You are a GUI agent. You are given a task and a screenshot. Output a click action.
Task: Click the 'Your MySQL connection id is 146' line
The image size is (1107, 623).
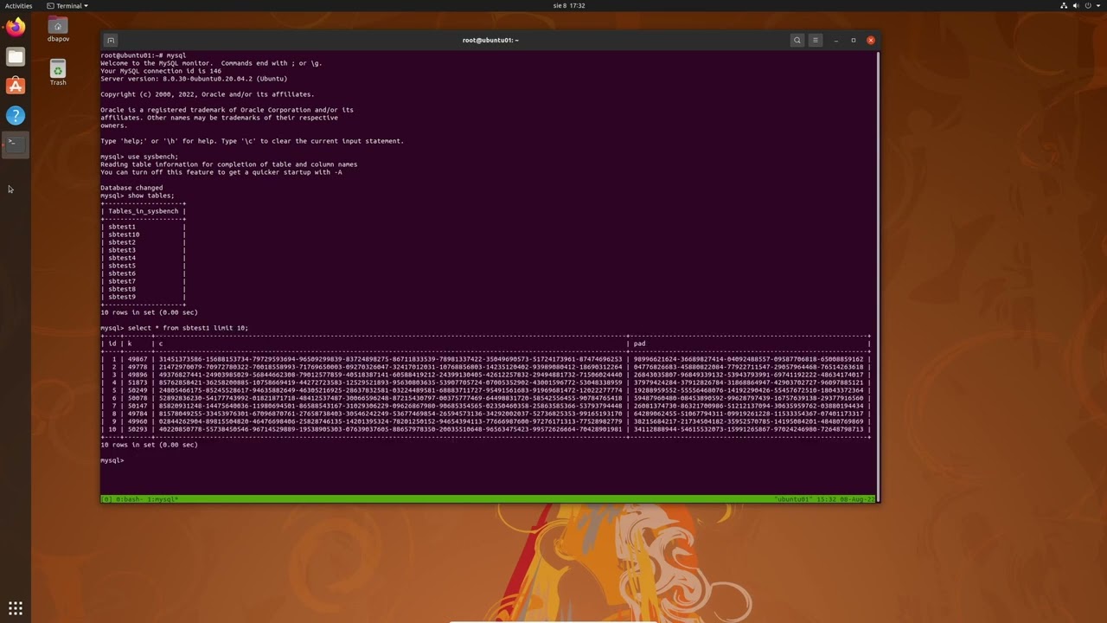[x=161, y=71]
